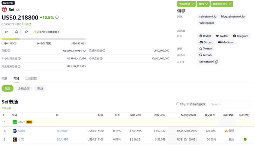Select the markets tab
This screenshot has height=145, width=255.
pyautogui.click(x=16, y=78)
